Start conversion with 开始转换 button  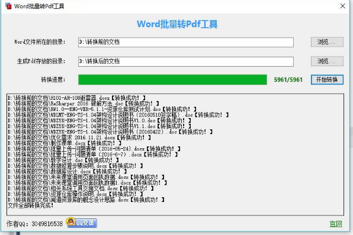click(x=327, y=80)
